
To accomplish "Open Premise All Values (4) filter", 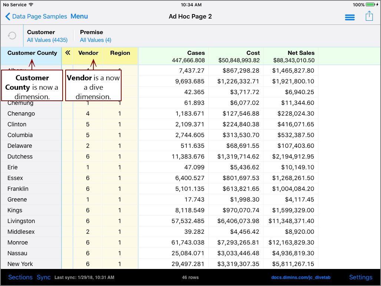I will (96, 40).
